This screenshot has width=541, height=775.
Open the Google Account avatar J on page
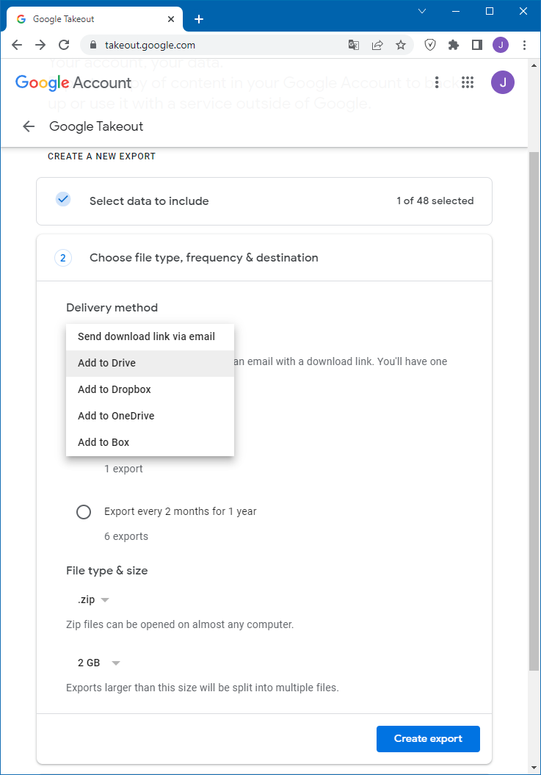[x=503, y=82]
